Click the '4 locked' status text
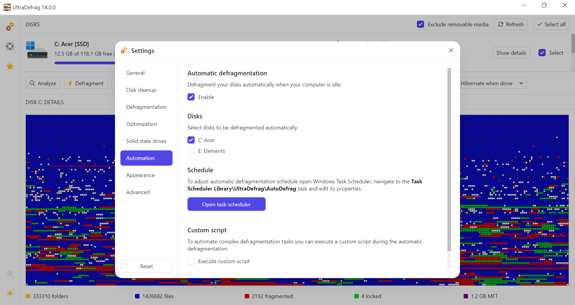This screenshot has width=575, height=305. [371, 296]
